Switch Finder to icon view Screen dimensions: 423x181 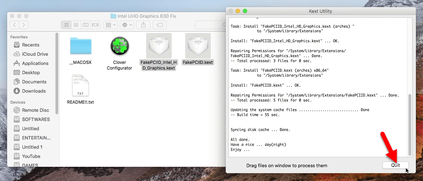pos(66,25)
